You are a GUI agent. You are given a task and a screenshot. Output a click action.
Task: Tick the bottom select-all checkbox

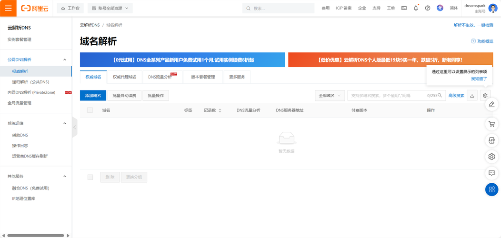pos(90,177)
